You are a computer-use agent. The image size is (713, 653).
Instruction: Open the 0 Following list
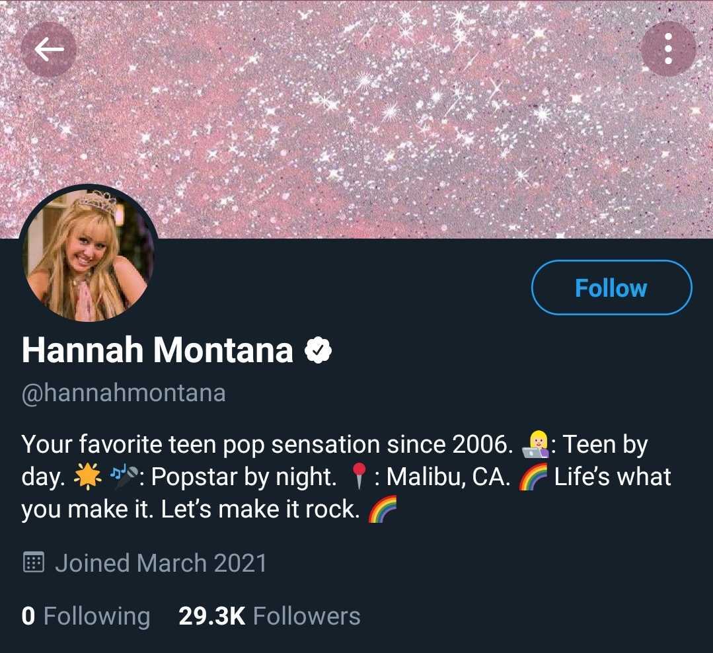pos(86,616)
